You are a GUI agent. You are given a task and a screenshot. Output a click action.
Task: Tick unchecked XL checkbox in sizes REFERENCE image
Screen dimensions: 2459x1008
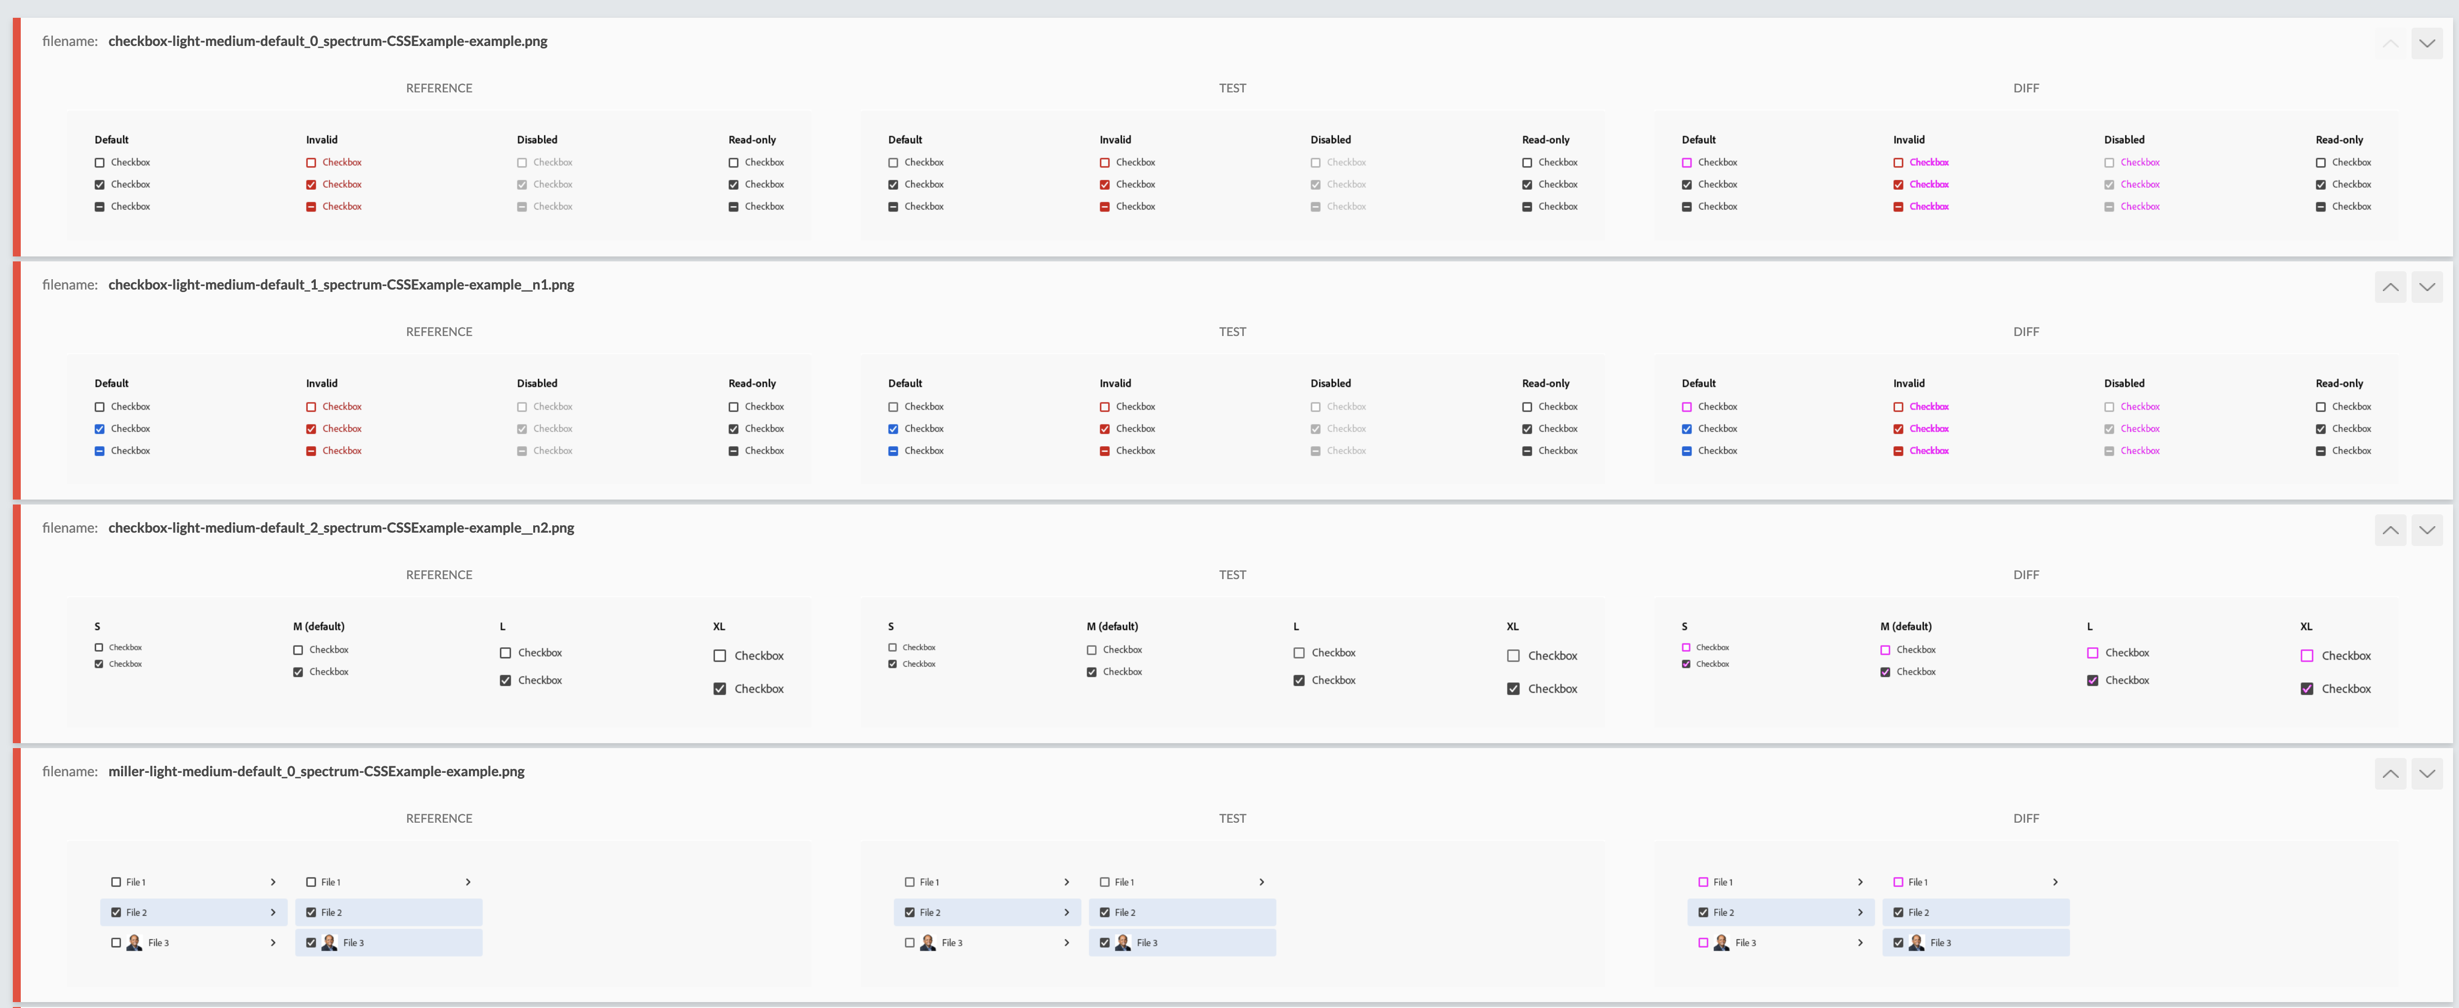tap(720, 656)
